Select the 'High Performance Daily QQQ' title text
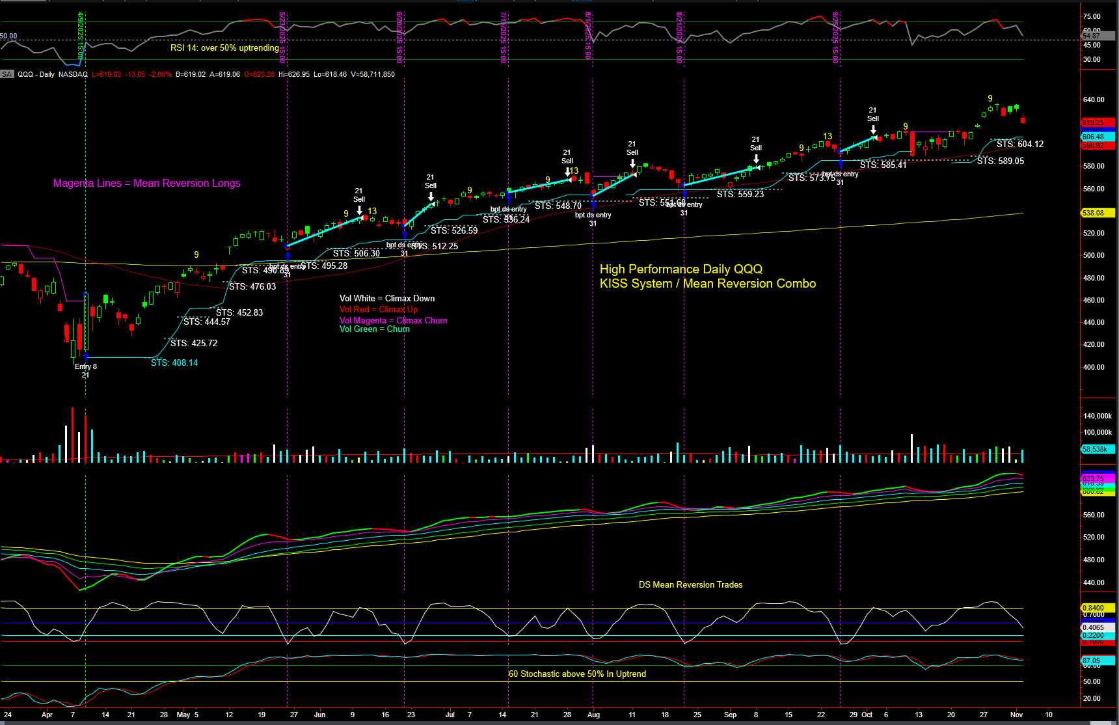The height and width of the screenshot is (725, 1119). [681, 269]
